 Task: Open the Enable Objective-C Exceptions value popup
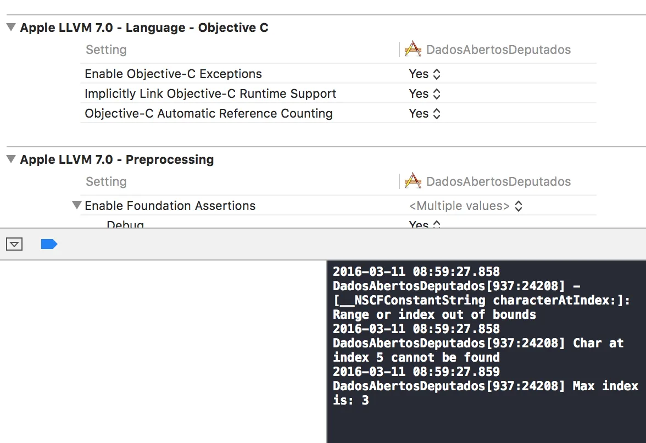pyautogui.click(x=425, y=74)
